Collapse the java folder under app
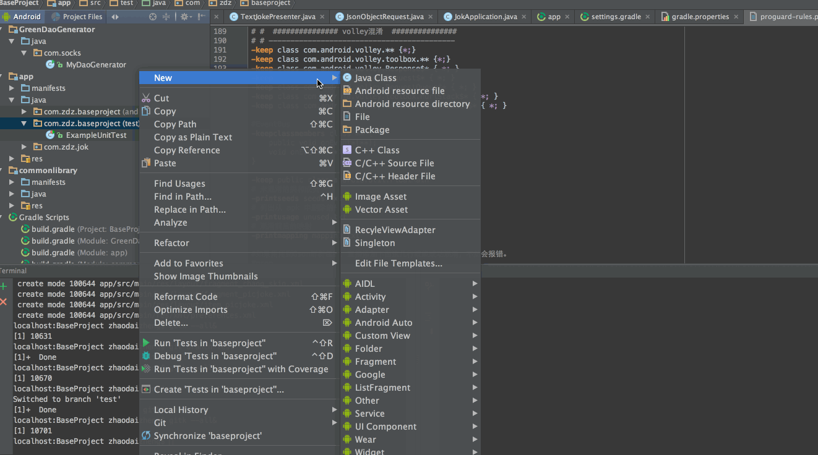 pos(12,100)
